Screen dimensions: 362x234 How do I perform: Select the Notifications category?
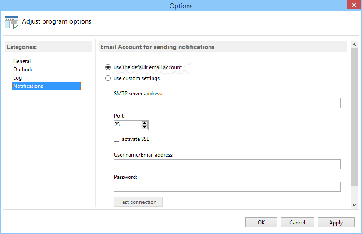tap(28, 86)
